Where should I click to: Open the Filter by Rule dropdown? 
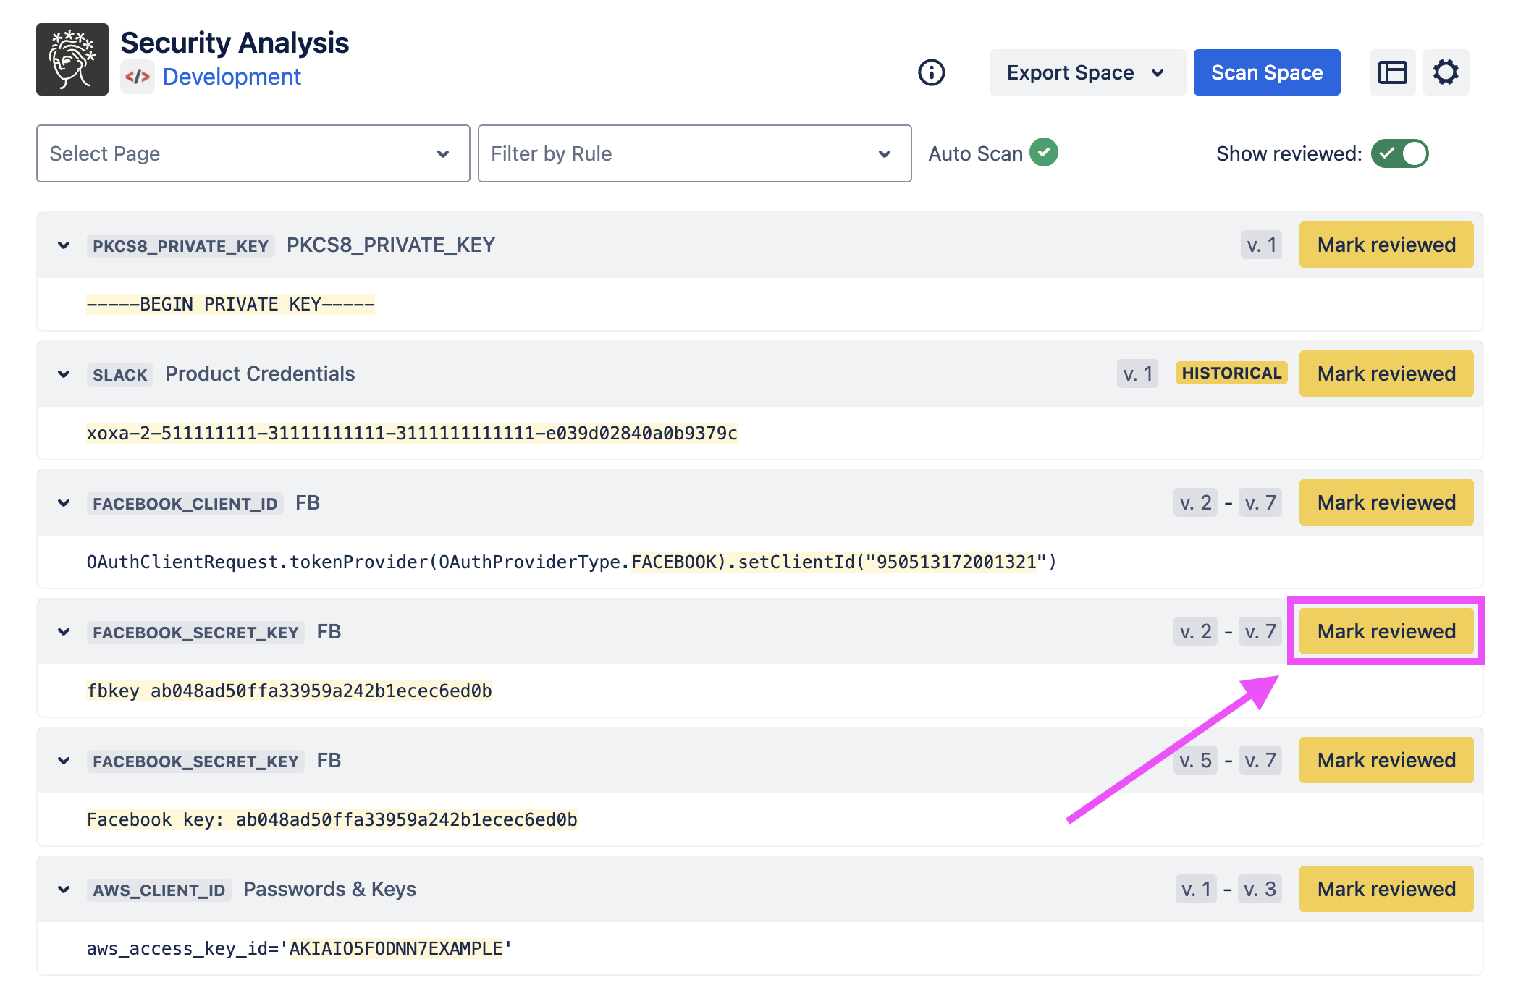click(694, 153)
